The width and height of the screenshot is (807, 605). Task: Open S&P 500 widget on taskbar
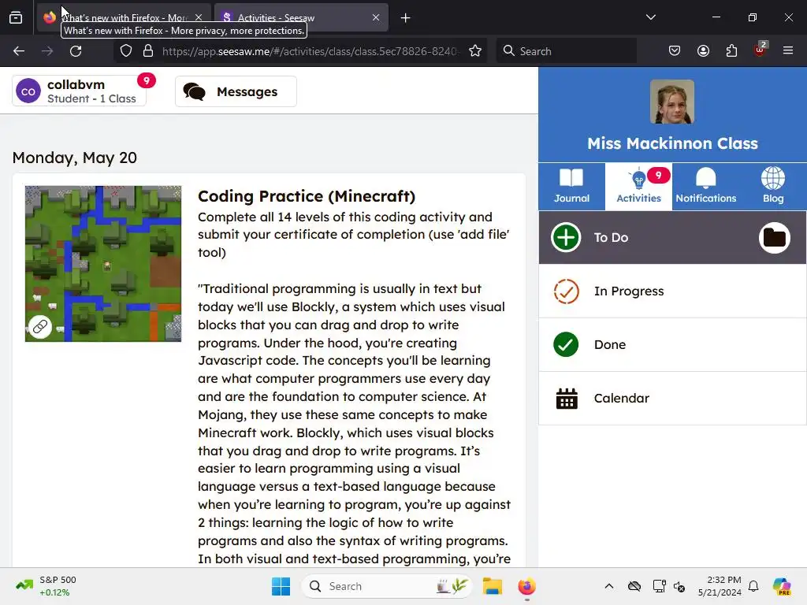point(46,586)
